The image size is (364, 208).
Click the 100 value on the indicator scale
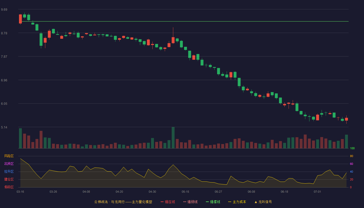352,148
